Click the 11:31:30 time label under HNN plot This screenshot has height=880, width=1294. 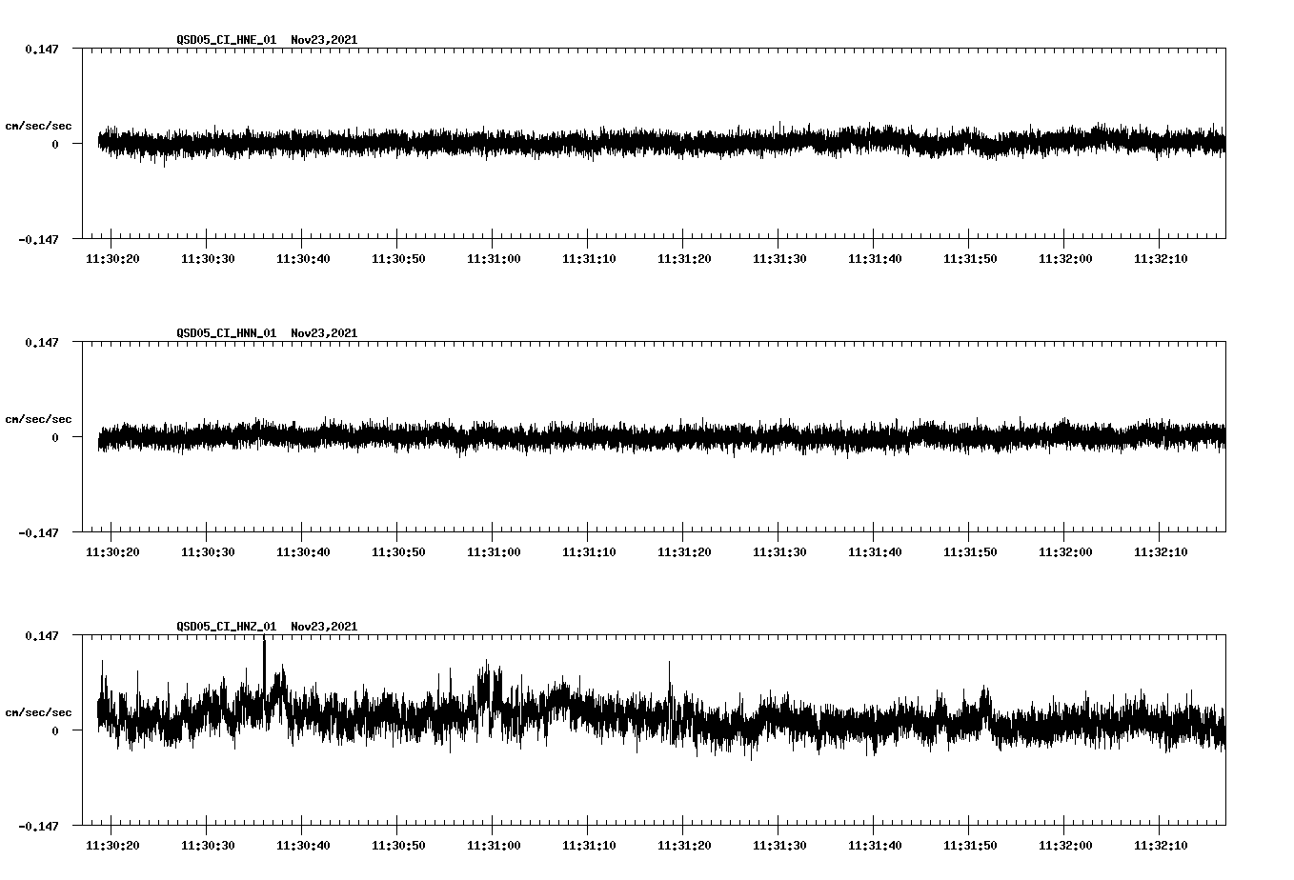(x=779, y=552)
